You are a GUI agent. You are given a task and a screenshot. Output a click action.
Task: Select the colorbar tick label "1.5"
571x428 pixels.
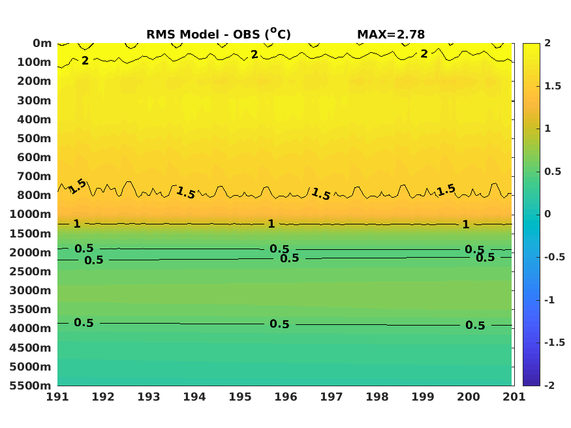tap(553, 86)
